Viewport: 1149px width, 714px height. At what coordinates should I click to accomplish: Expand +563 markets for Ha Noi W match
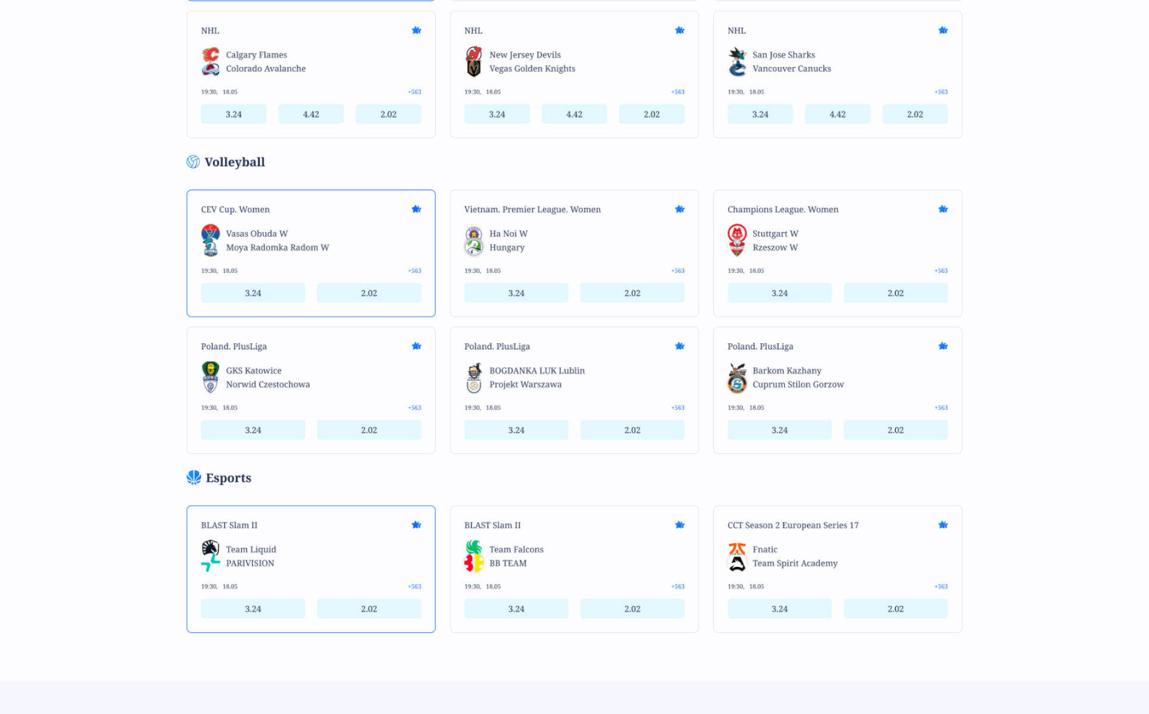point(677,271)
